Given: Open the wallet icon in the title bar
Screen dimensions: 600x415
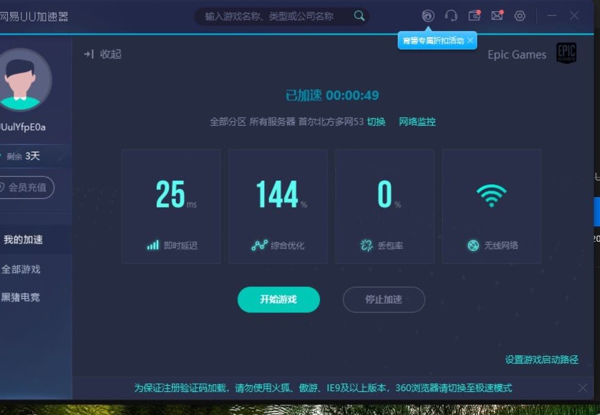Looking at the screenshot, I should [474, 15].
